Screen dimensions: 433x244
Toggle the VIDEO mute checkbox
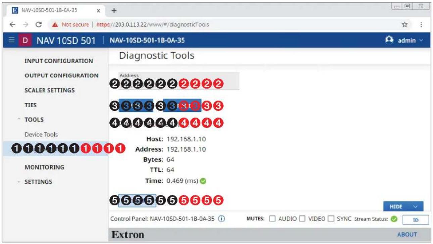(302, 219)
